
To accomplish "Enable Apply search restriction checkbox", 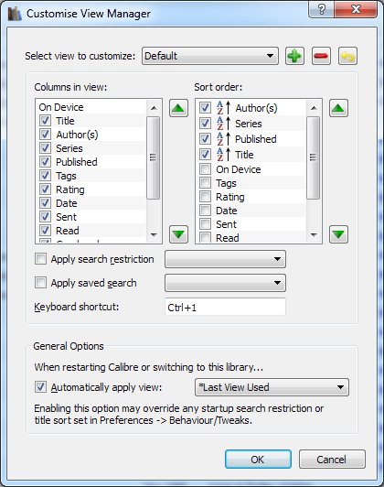I will [40, 259].
